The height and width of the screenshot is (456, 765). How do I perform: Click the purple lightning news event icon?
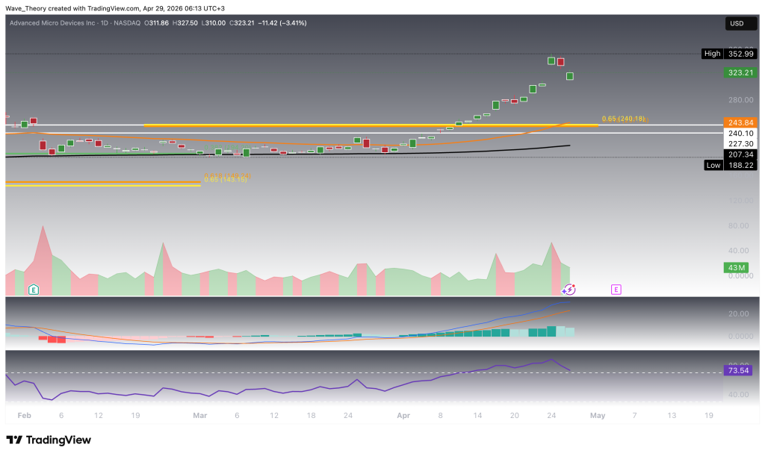(x=569, y=290)
